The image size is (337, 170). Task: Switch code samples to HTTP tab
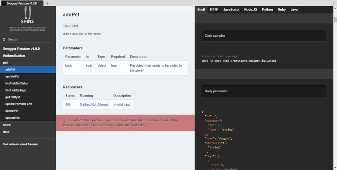tap(214, 10)
